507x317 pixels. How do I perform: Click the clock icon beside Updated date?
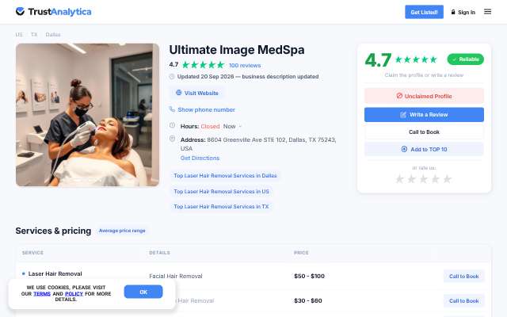click(x=172, y=76)
